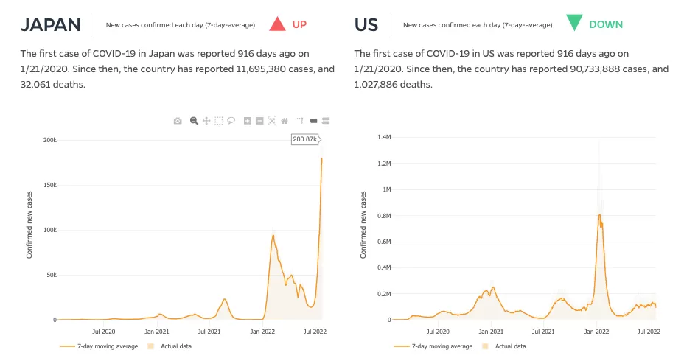This screenshot has height=361, width=684.
Task: Download Japan plot as PNG camera icon
Action: coord(178,121)
